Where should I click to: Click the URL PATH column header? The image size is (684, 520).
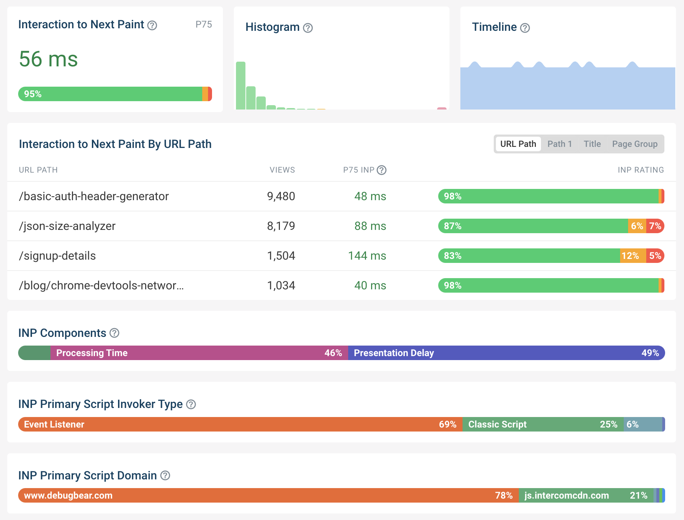click(38, 170)
